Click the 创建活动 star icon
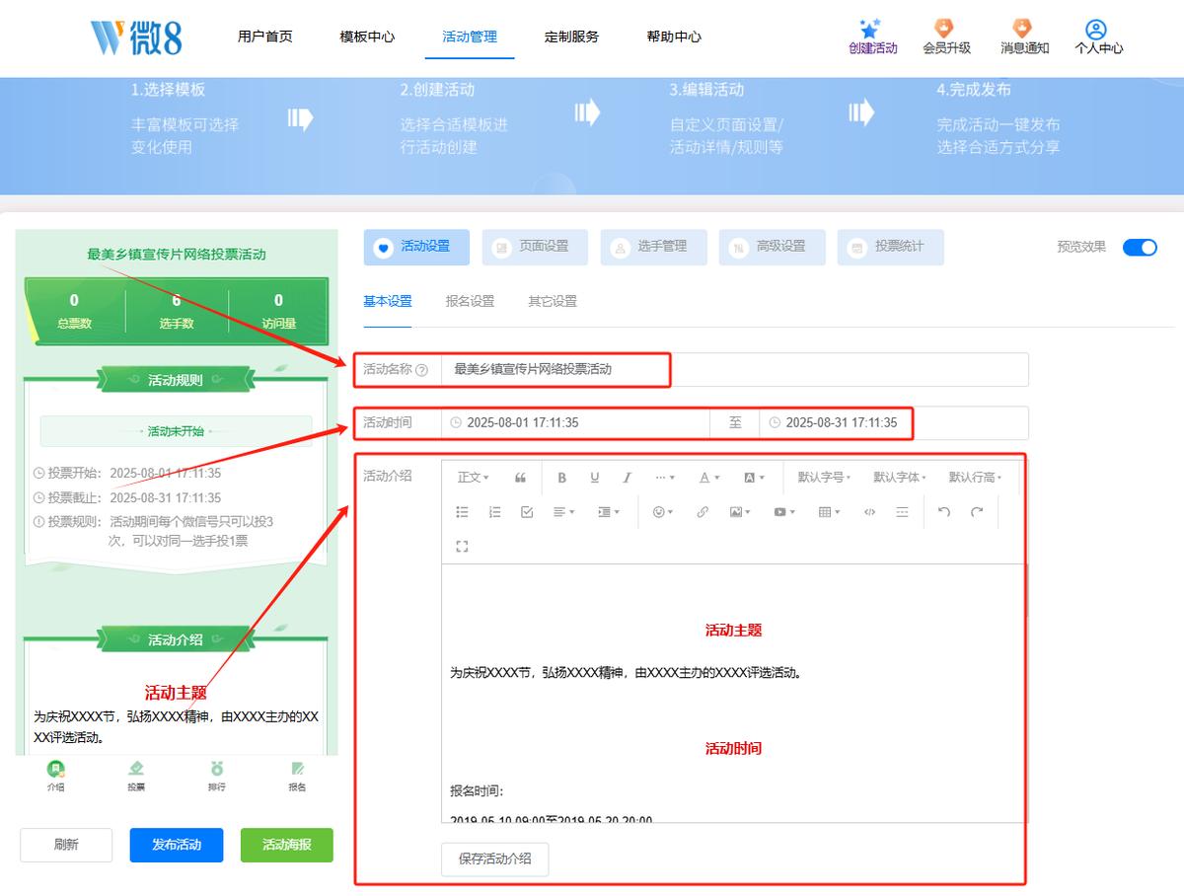Screen dimensions: 1184x896 (870, 29)
